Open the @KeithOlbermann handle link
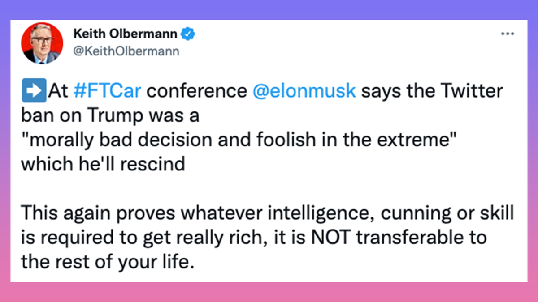 point(125,51)
